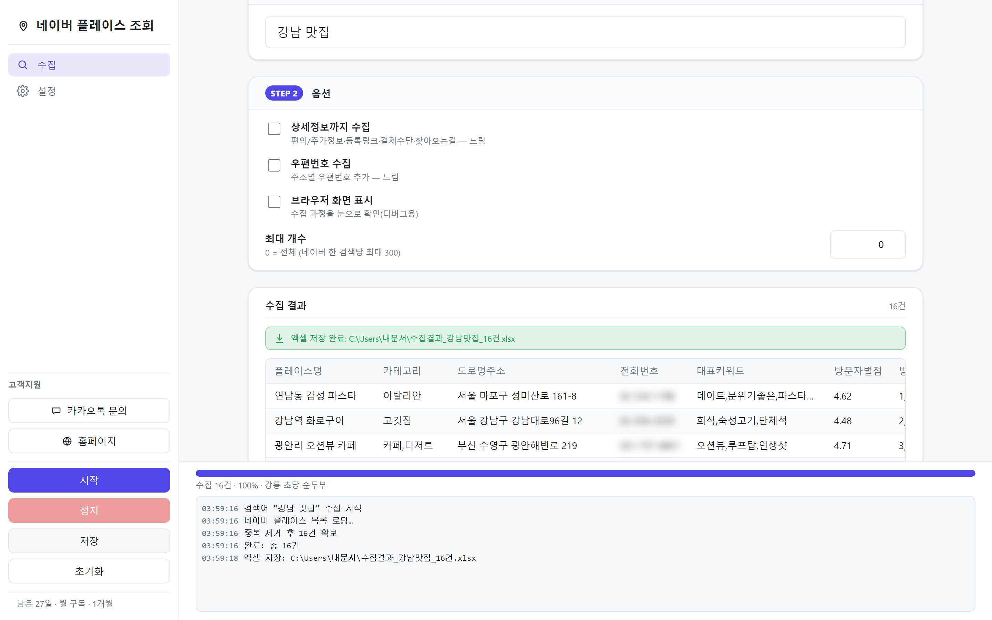Click address 서울 마포구 성미산로 161-8
Viewport: 992px width, 620px height.
pos(517,396)
